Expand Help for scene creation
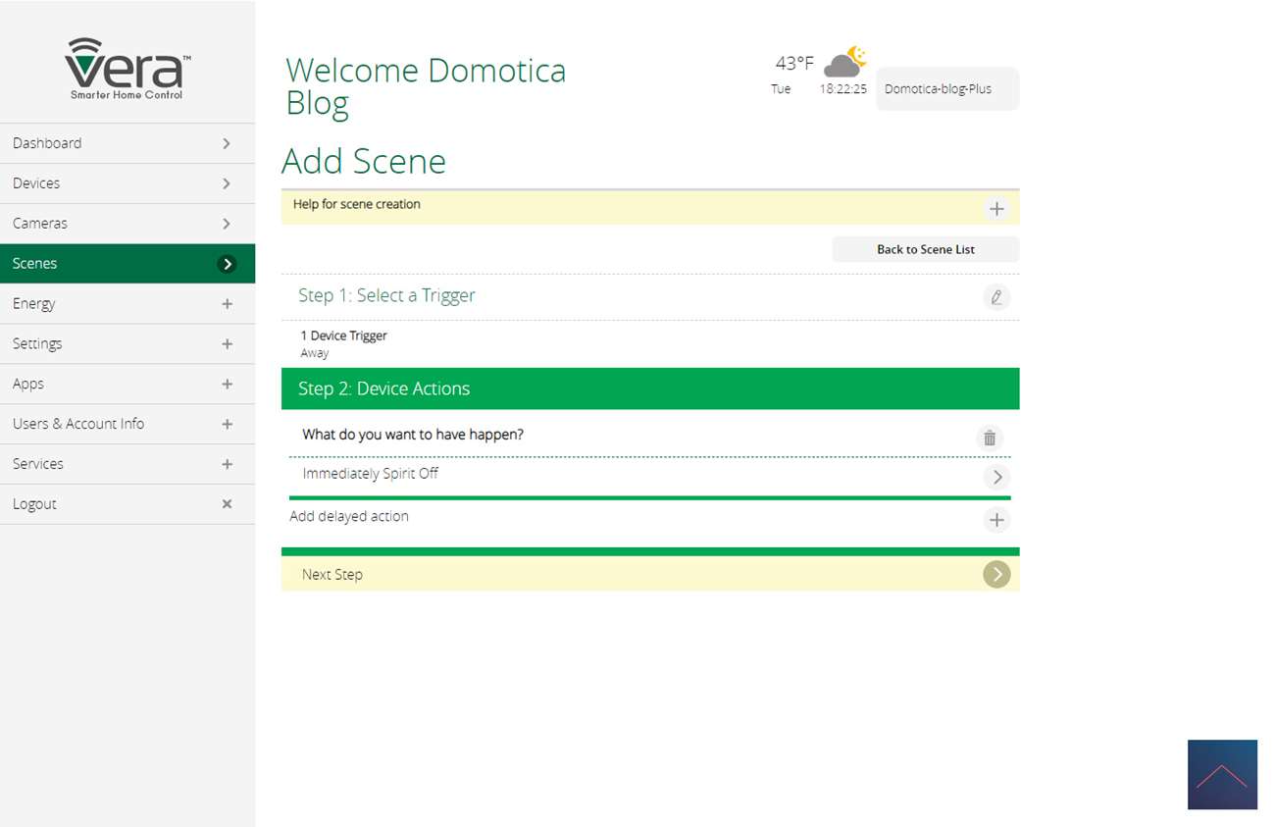This screenshot has height=827, width=1275. tap(995, 208)
